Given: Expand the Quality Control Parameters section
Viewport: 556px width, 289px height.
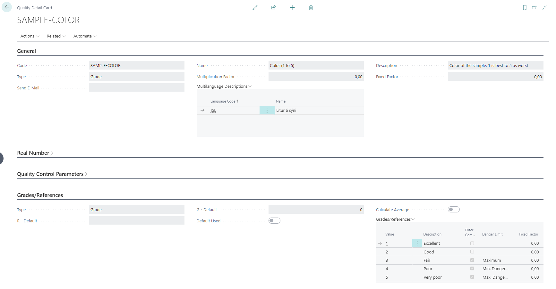Looking at the screenshot, I should [52, 174].
